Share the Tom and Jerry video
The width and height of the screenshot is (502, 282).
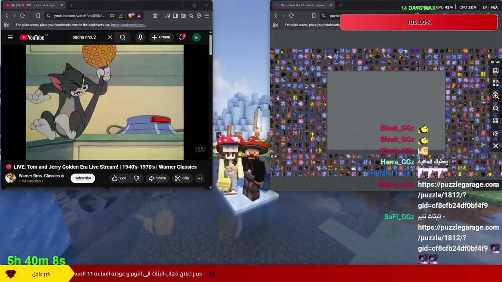(x=157, y=178)
